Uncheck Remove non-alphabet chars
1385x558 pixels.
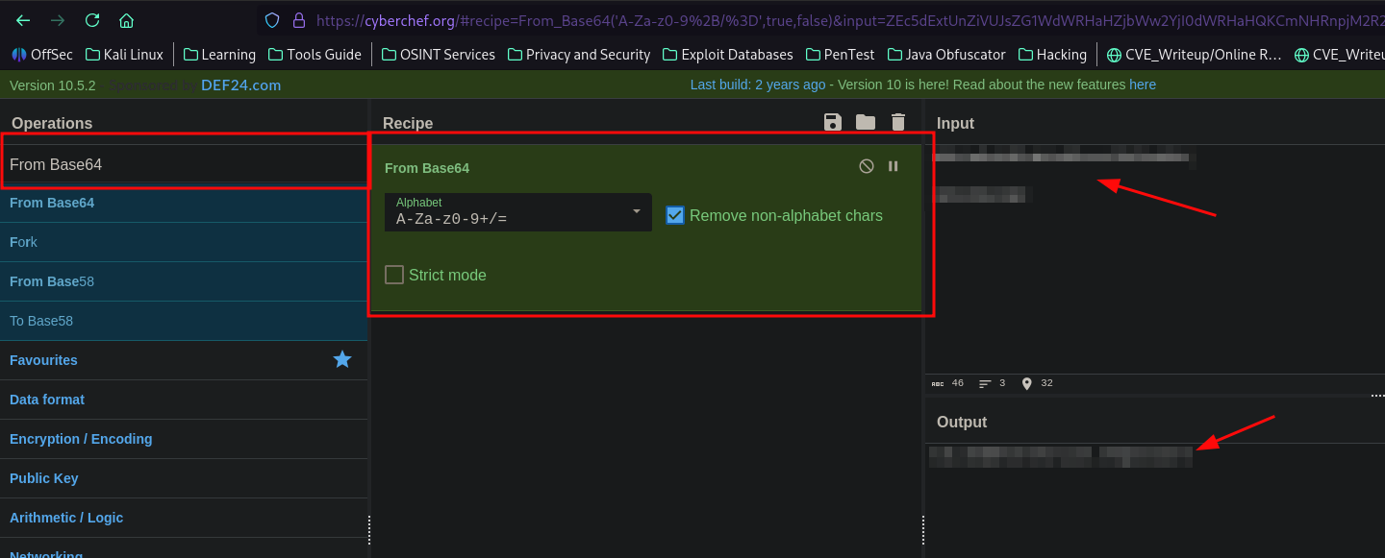point(675,215)
